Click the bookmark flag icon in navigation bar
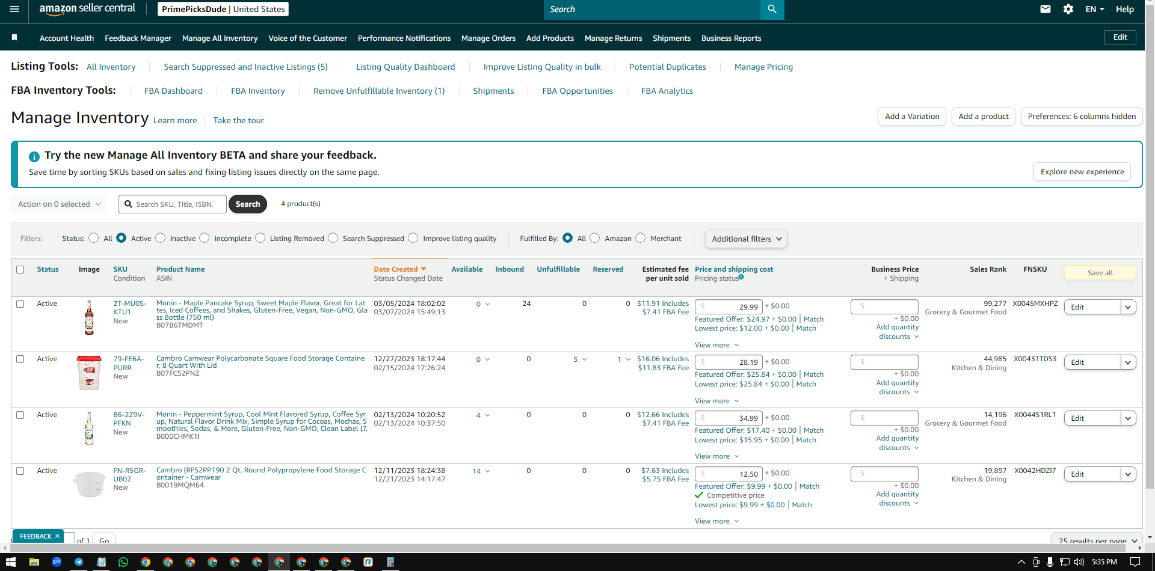The image size is (1155, 571). (x=14, y=37)
